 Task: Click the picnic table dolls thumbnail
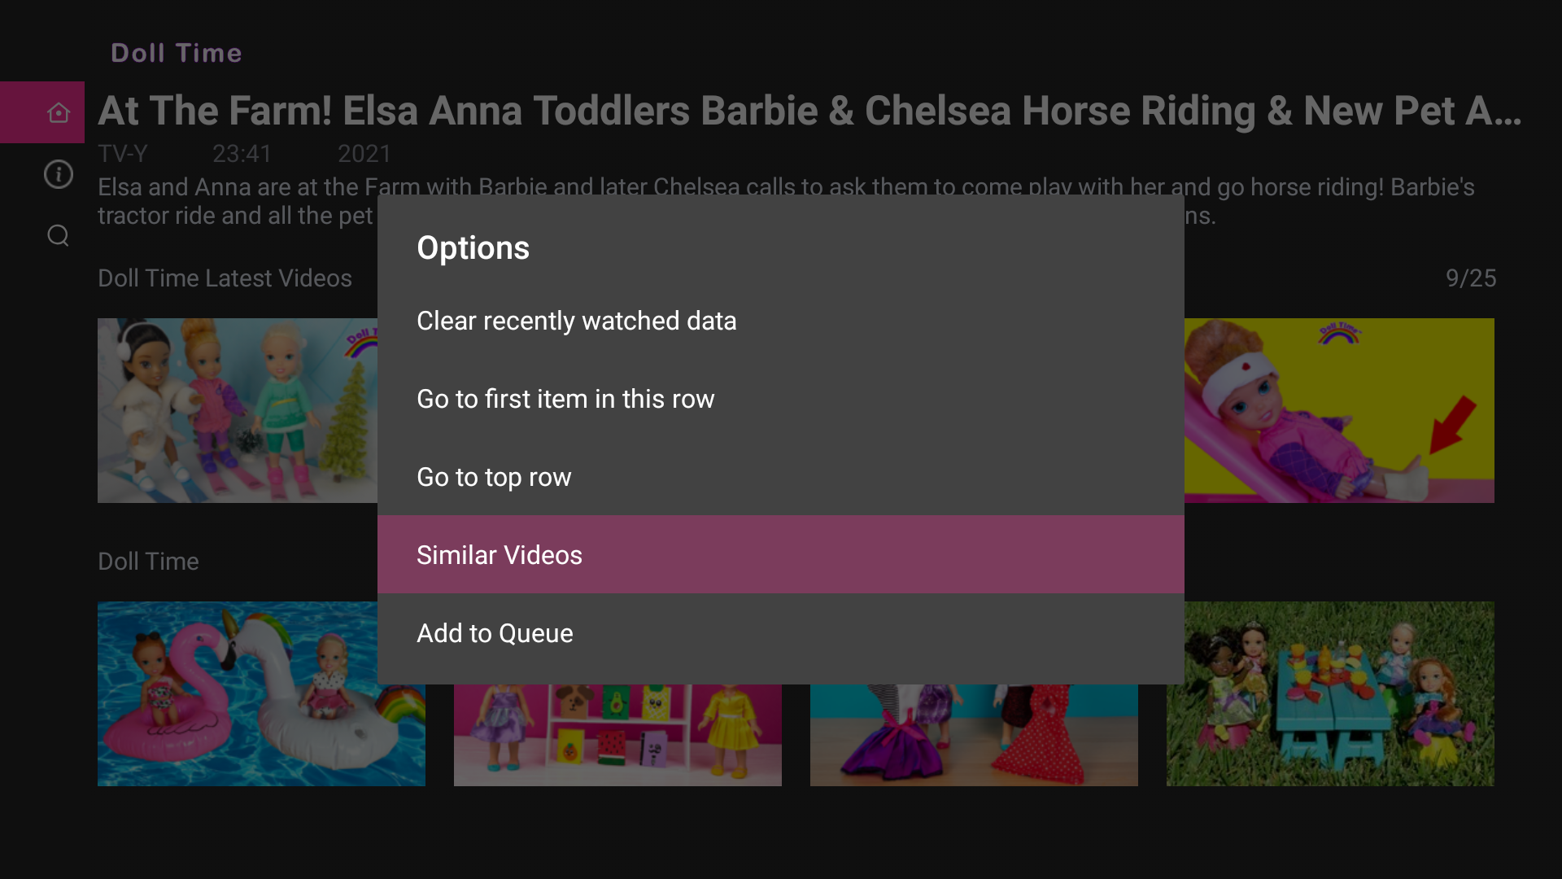pyautogui.click(x=1329, y=693)
